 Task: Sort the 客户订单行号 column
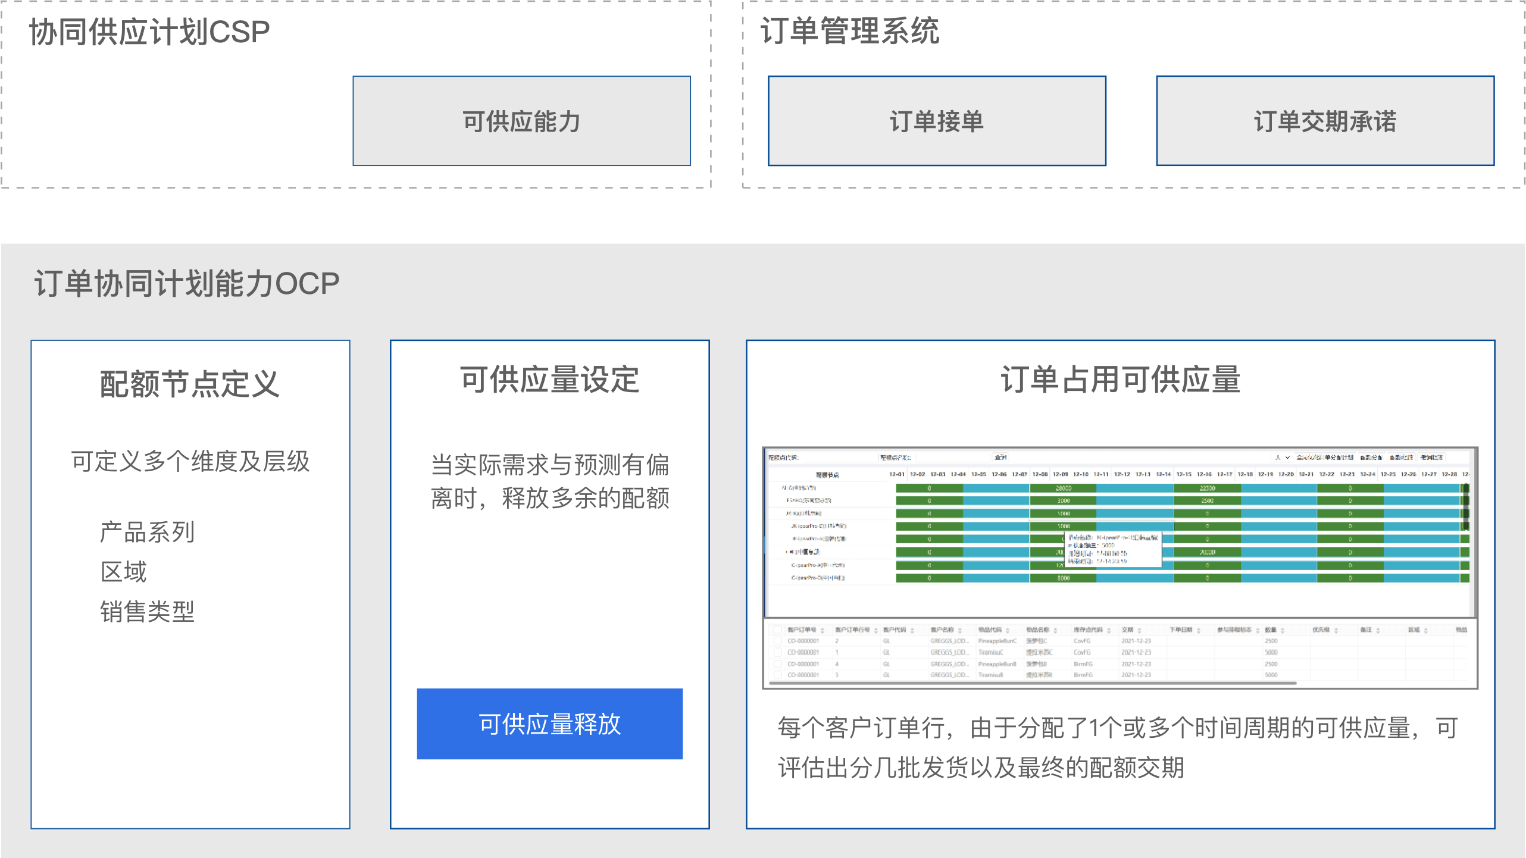(x=875, y=631)
